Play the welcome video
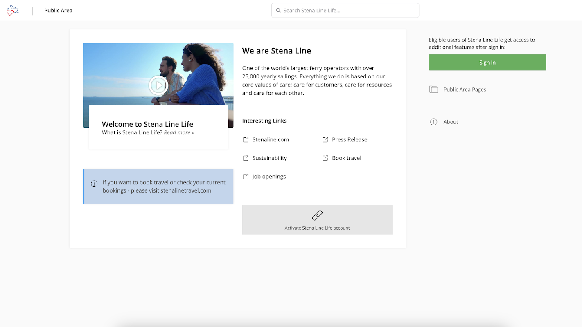 coord(158,85)
